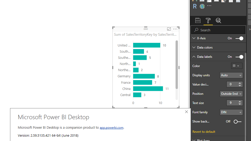Decrease Value decimal places with down arrow

click(240, 86)
